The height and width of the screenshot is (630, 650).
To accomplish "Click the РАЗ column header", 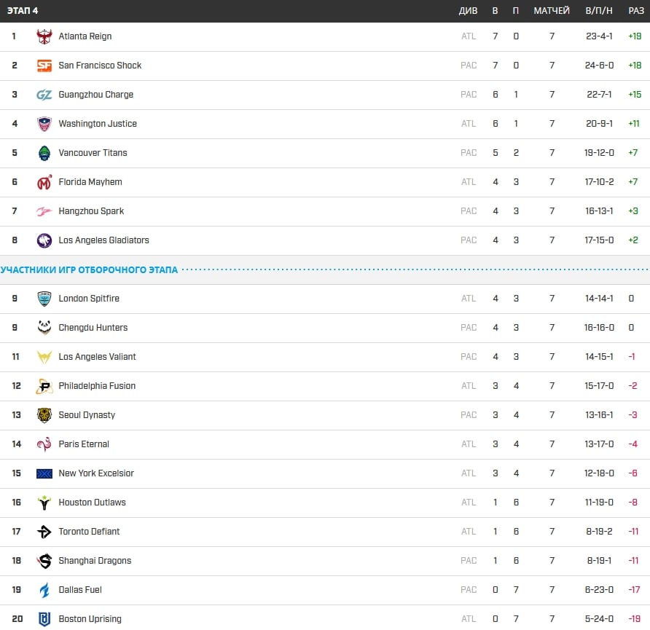I will (636, 11).
